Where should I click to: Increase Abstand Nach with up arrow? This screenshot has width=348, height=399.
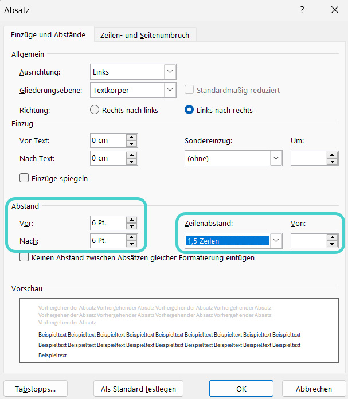coord(132,238)
